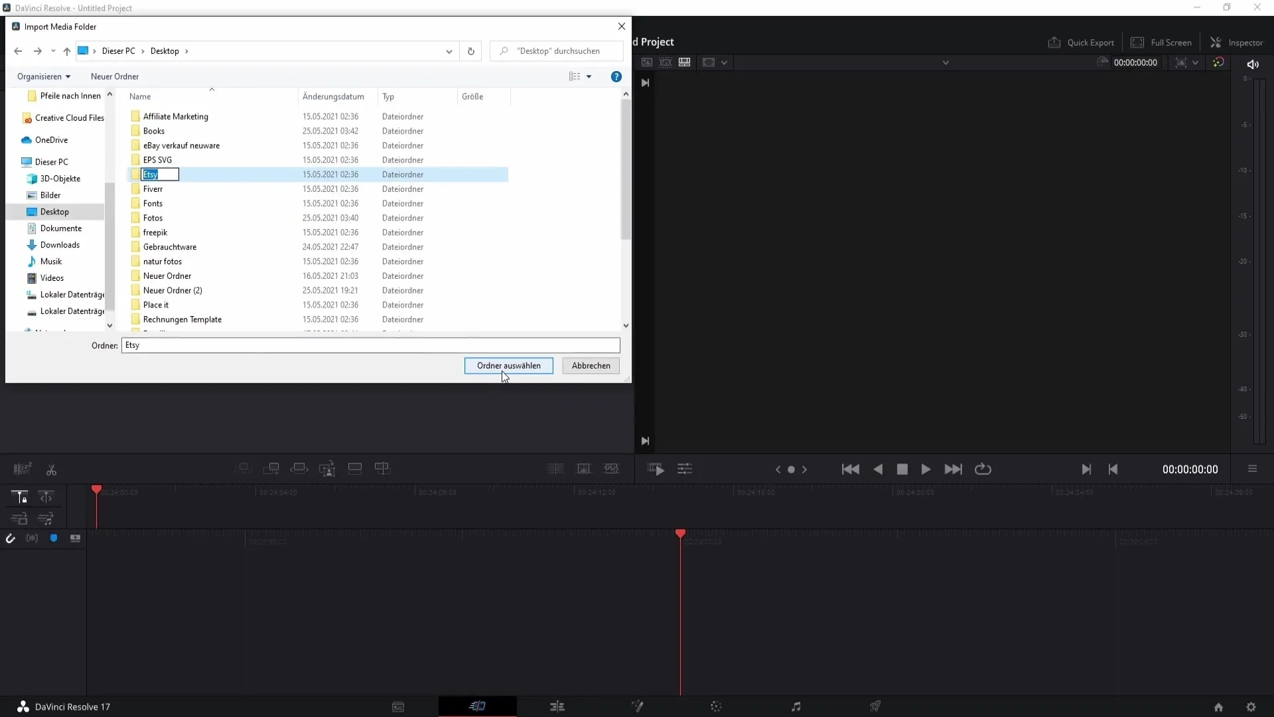This screenshot has height=717, width=1274.
Task: Click the Abbrechen button
Action: click(x=591, y=366)
